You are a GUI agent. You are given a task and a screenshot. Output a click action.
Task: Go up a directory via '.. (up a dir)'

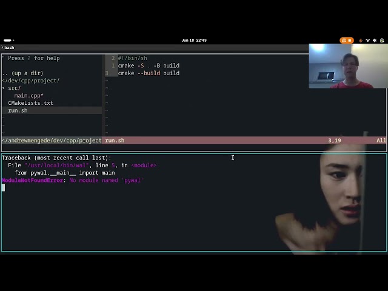pyautogui.click(x=22, y=73)
